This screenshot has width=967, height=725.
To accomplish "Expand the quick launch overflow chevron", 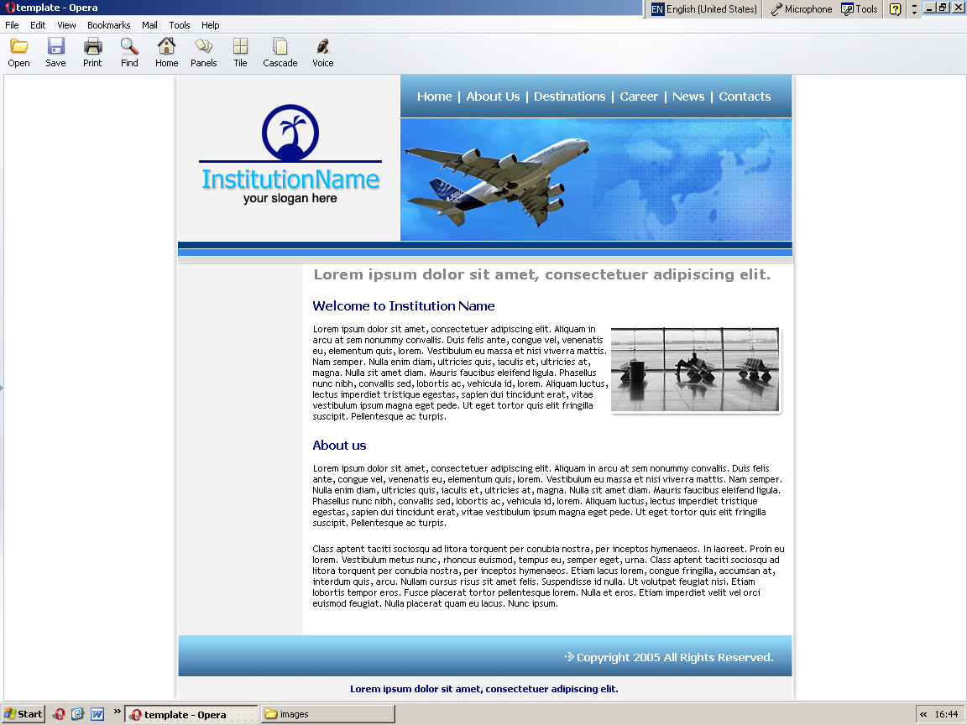I will pos(118,712).
